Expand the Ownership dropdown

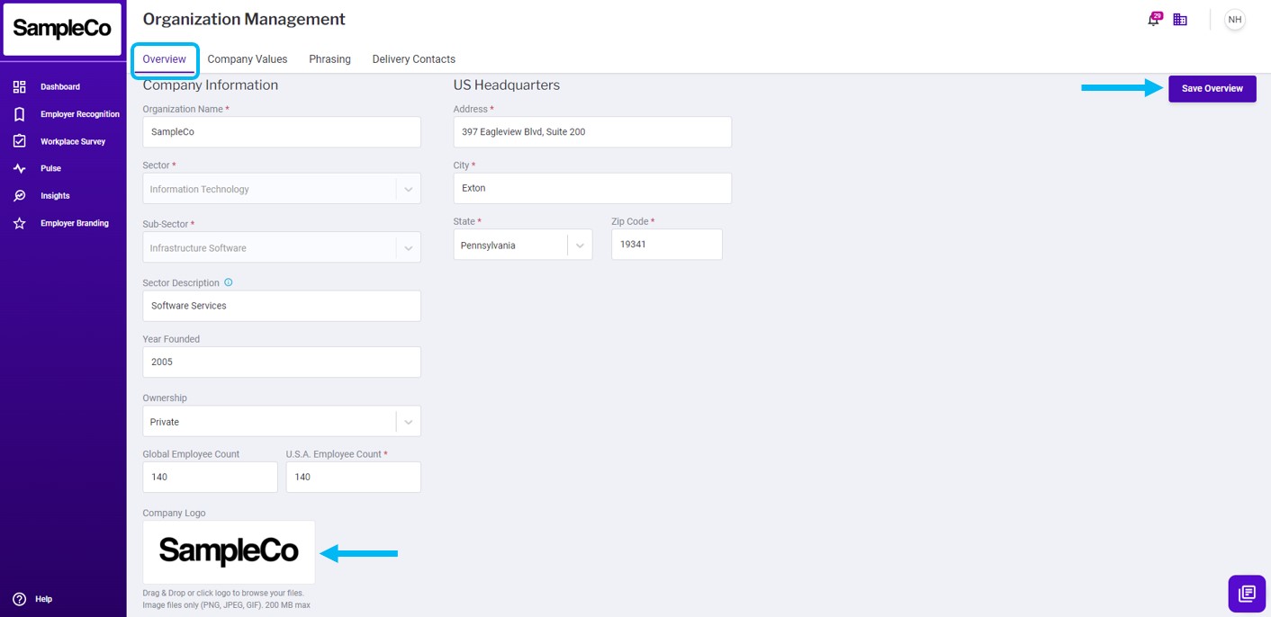(x=408, y=422)
